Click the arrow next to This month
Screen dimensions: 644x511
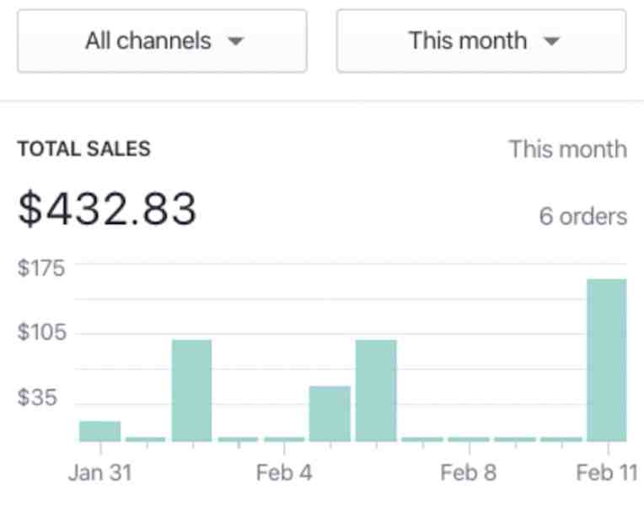(551, 41)
